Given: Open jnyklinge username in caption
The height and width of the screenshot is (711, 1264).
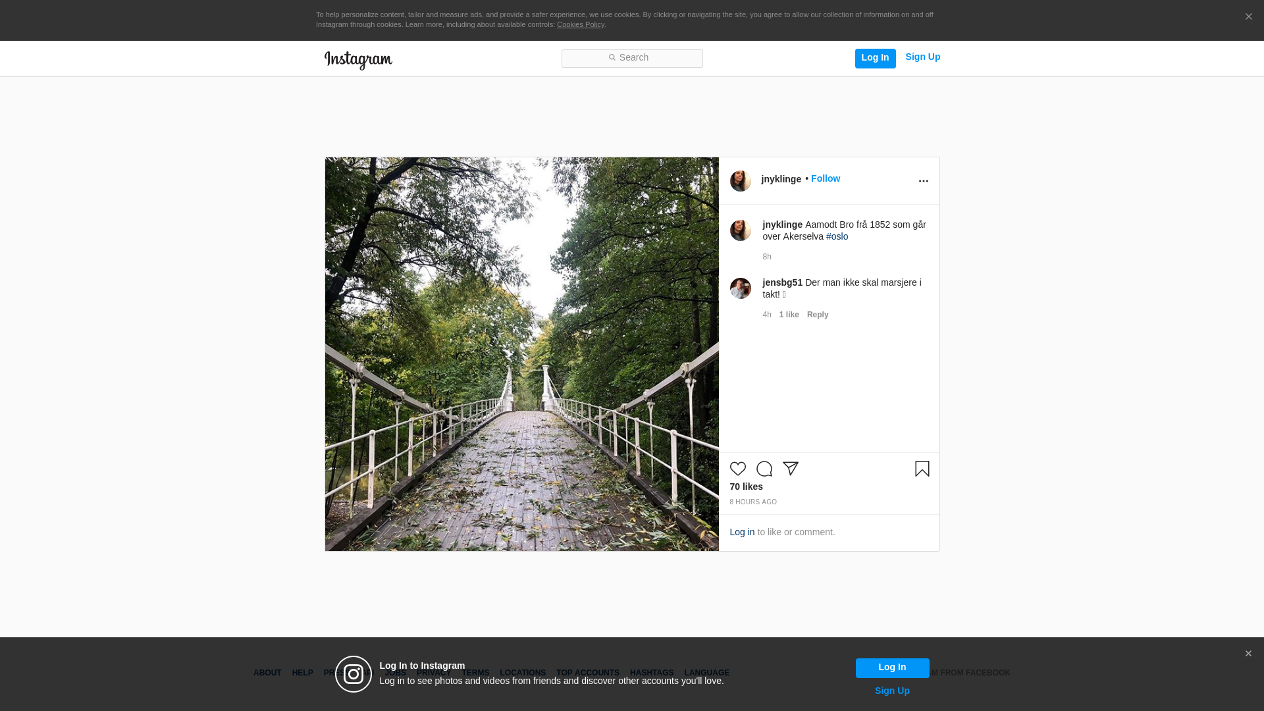Looking at the screenshot, I should click(783, 224).
